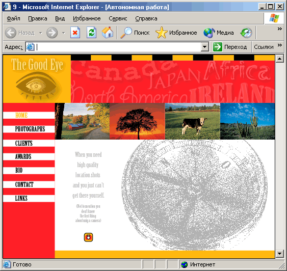The width and height of the screenshot is (287, 271).
Task: Open the PHOTOGRAPHS page link
Action: (x=30, y=129)
